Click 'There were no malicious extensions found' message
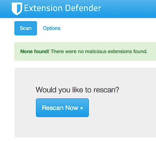 pos(99,51)
